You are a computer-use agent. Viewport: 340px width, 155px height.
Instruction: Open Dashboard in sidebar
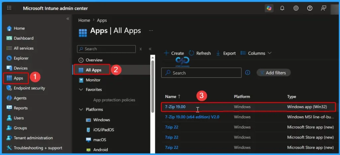(x=20, y=38)
